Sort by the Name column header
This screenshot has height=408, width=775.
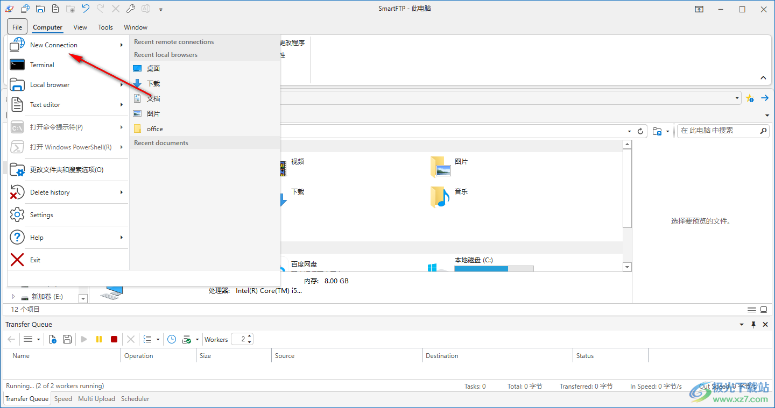62,356
